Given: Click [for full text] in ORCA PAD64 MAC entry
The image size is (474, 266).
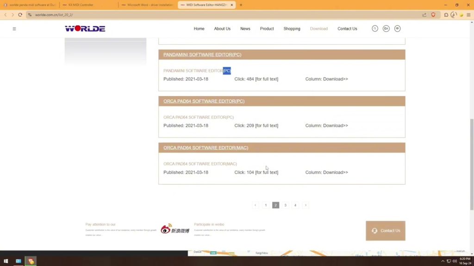Looking at the screenshot, I should (x=267, y=172).
